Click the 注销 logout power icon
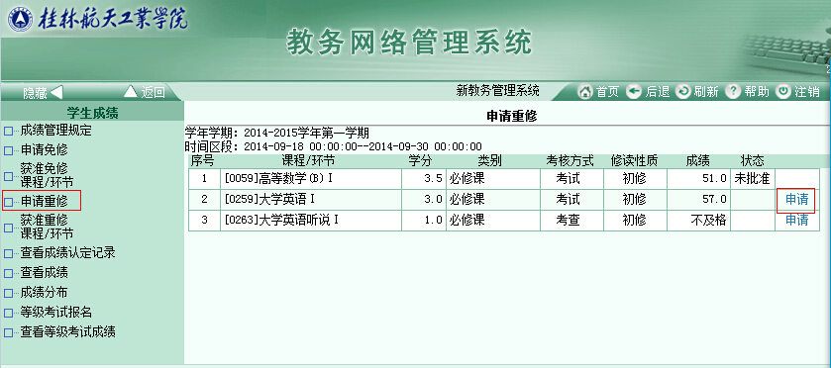Screen dimensions: 831x368 click(783, 92)
